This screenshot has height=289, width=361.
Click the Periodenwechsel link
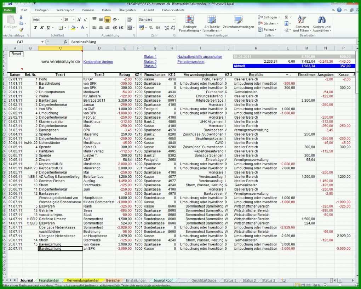[191, 62]
